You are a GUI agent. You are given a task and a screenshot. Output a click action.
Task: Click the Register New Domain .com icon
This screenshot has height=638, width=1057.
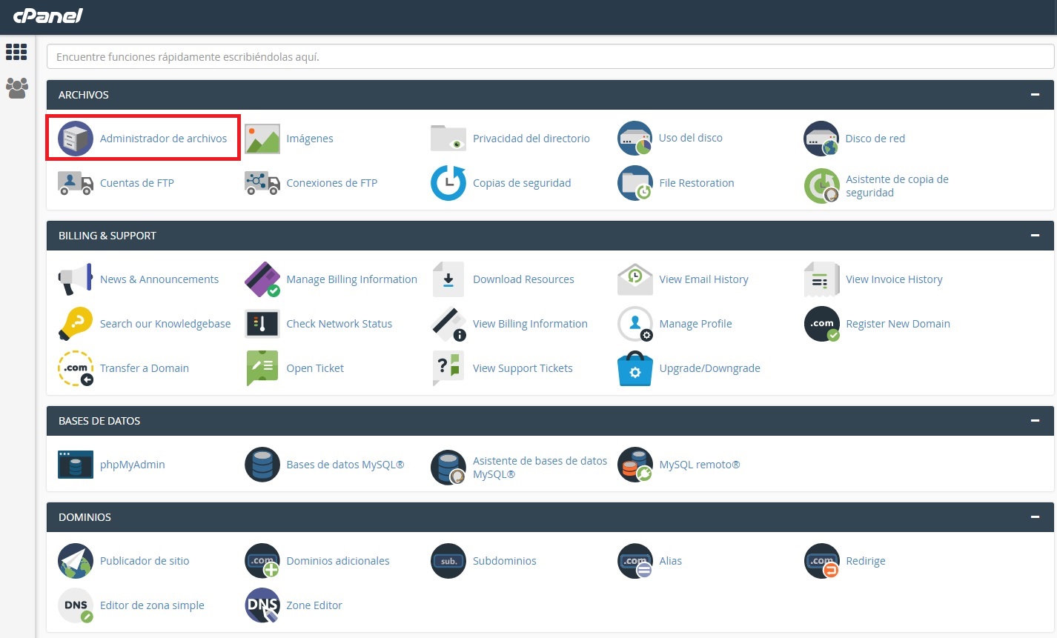pyautogui.click(x=821, y=324)
